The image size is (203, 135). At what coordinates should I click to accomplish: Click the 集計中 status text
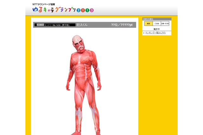[x=157, y=29]
